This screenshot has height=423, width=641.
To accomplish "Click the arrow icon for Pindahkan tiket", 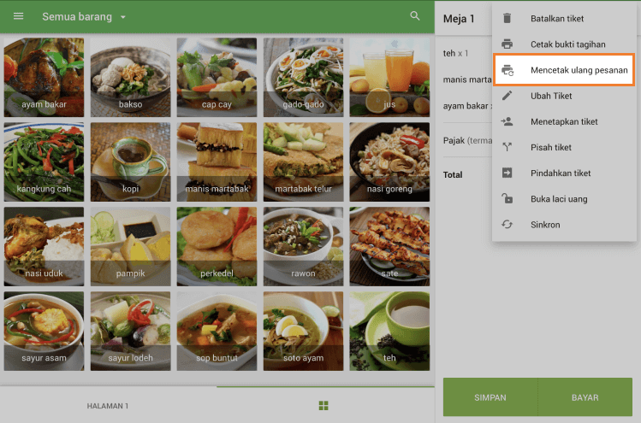I will click(x=507, y=173).
